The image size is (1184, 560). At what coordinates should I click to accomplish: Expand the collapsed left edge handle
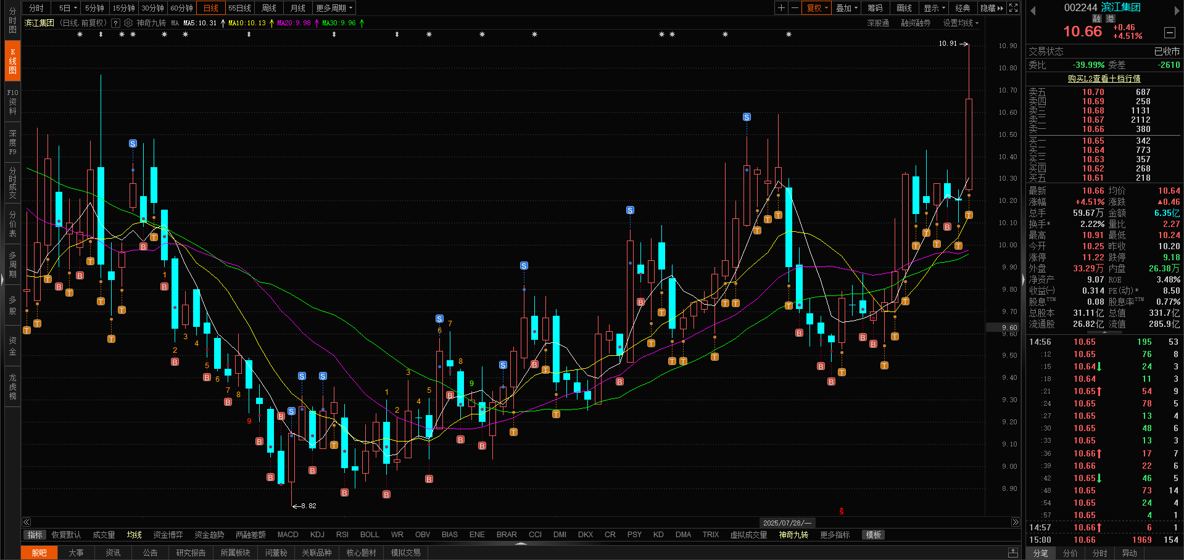2,280
